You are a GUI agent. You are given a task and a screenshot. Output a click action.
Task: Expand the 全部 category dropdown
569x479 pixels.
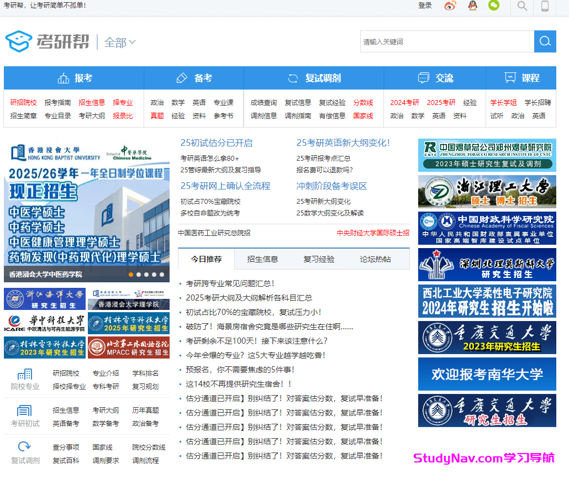tap(120, 43)
